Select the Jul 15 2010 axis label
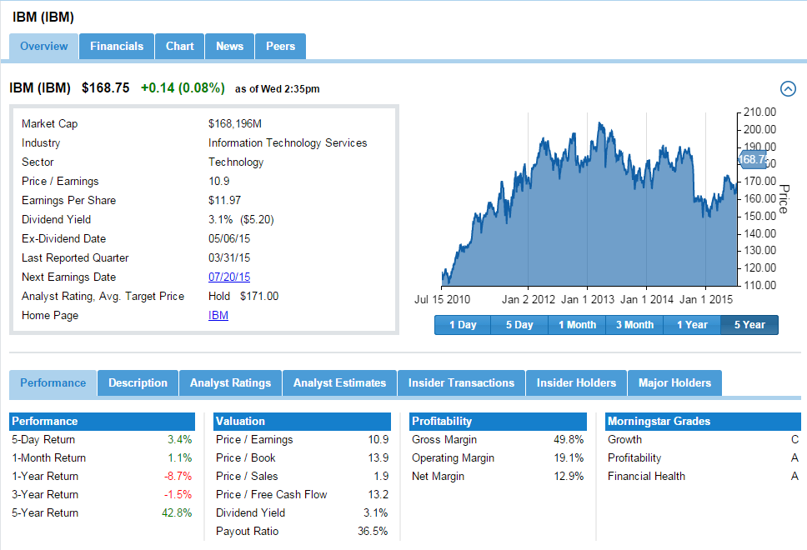Screen dimensions: 807x550 (442, 299)
